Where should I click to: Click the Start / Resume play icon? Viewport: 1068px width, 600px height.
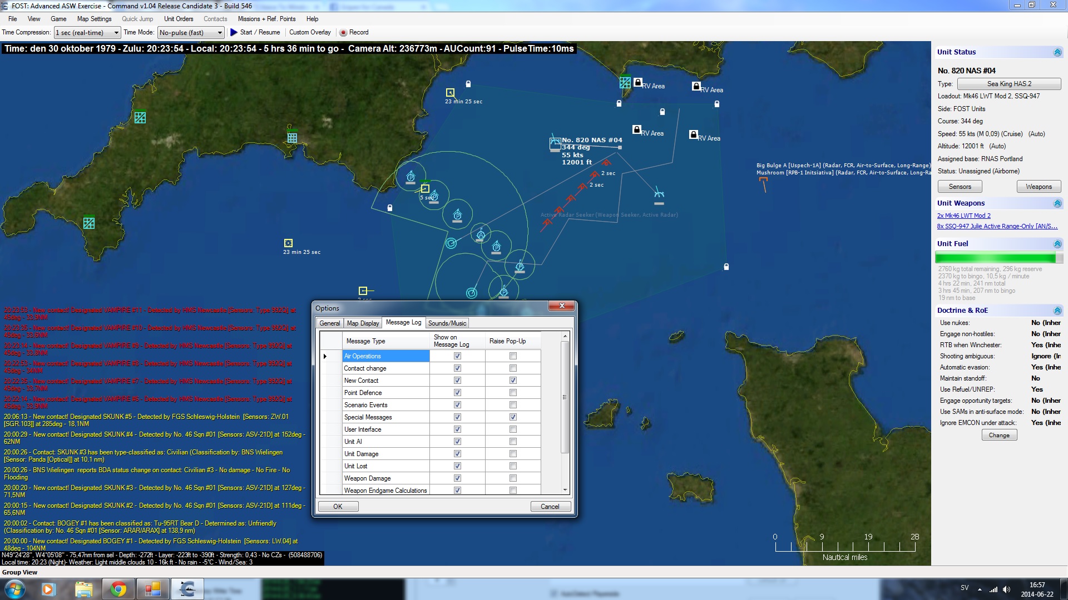tap(234, 32)
